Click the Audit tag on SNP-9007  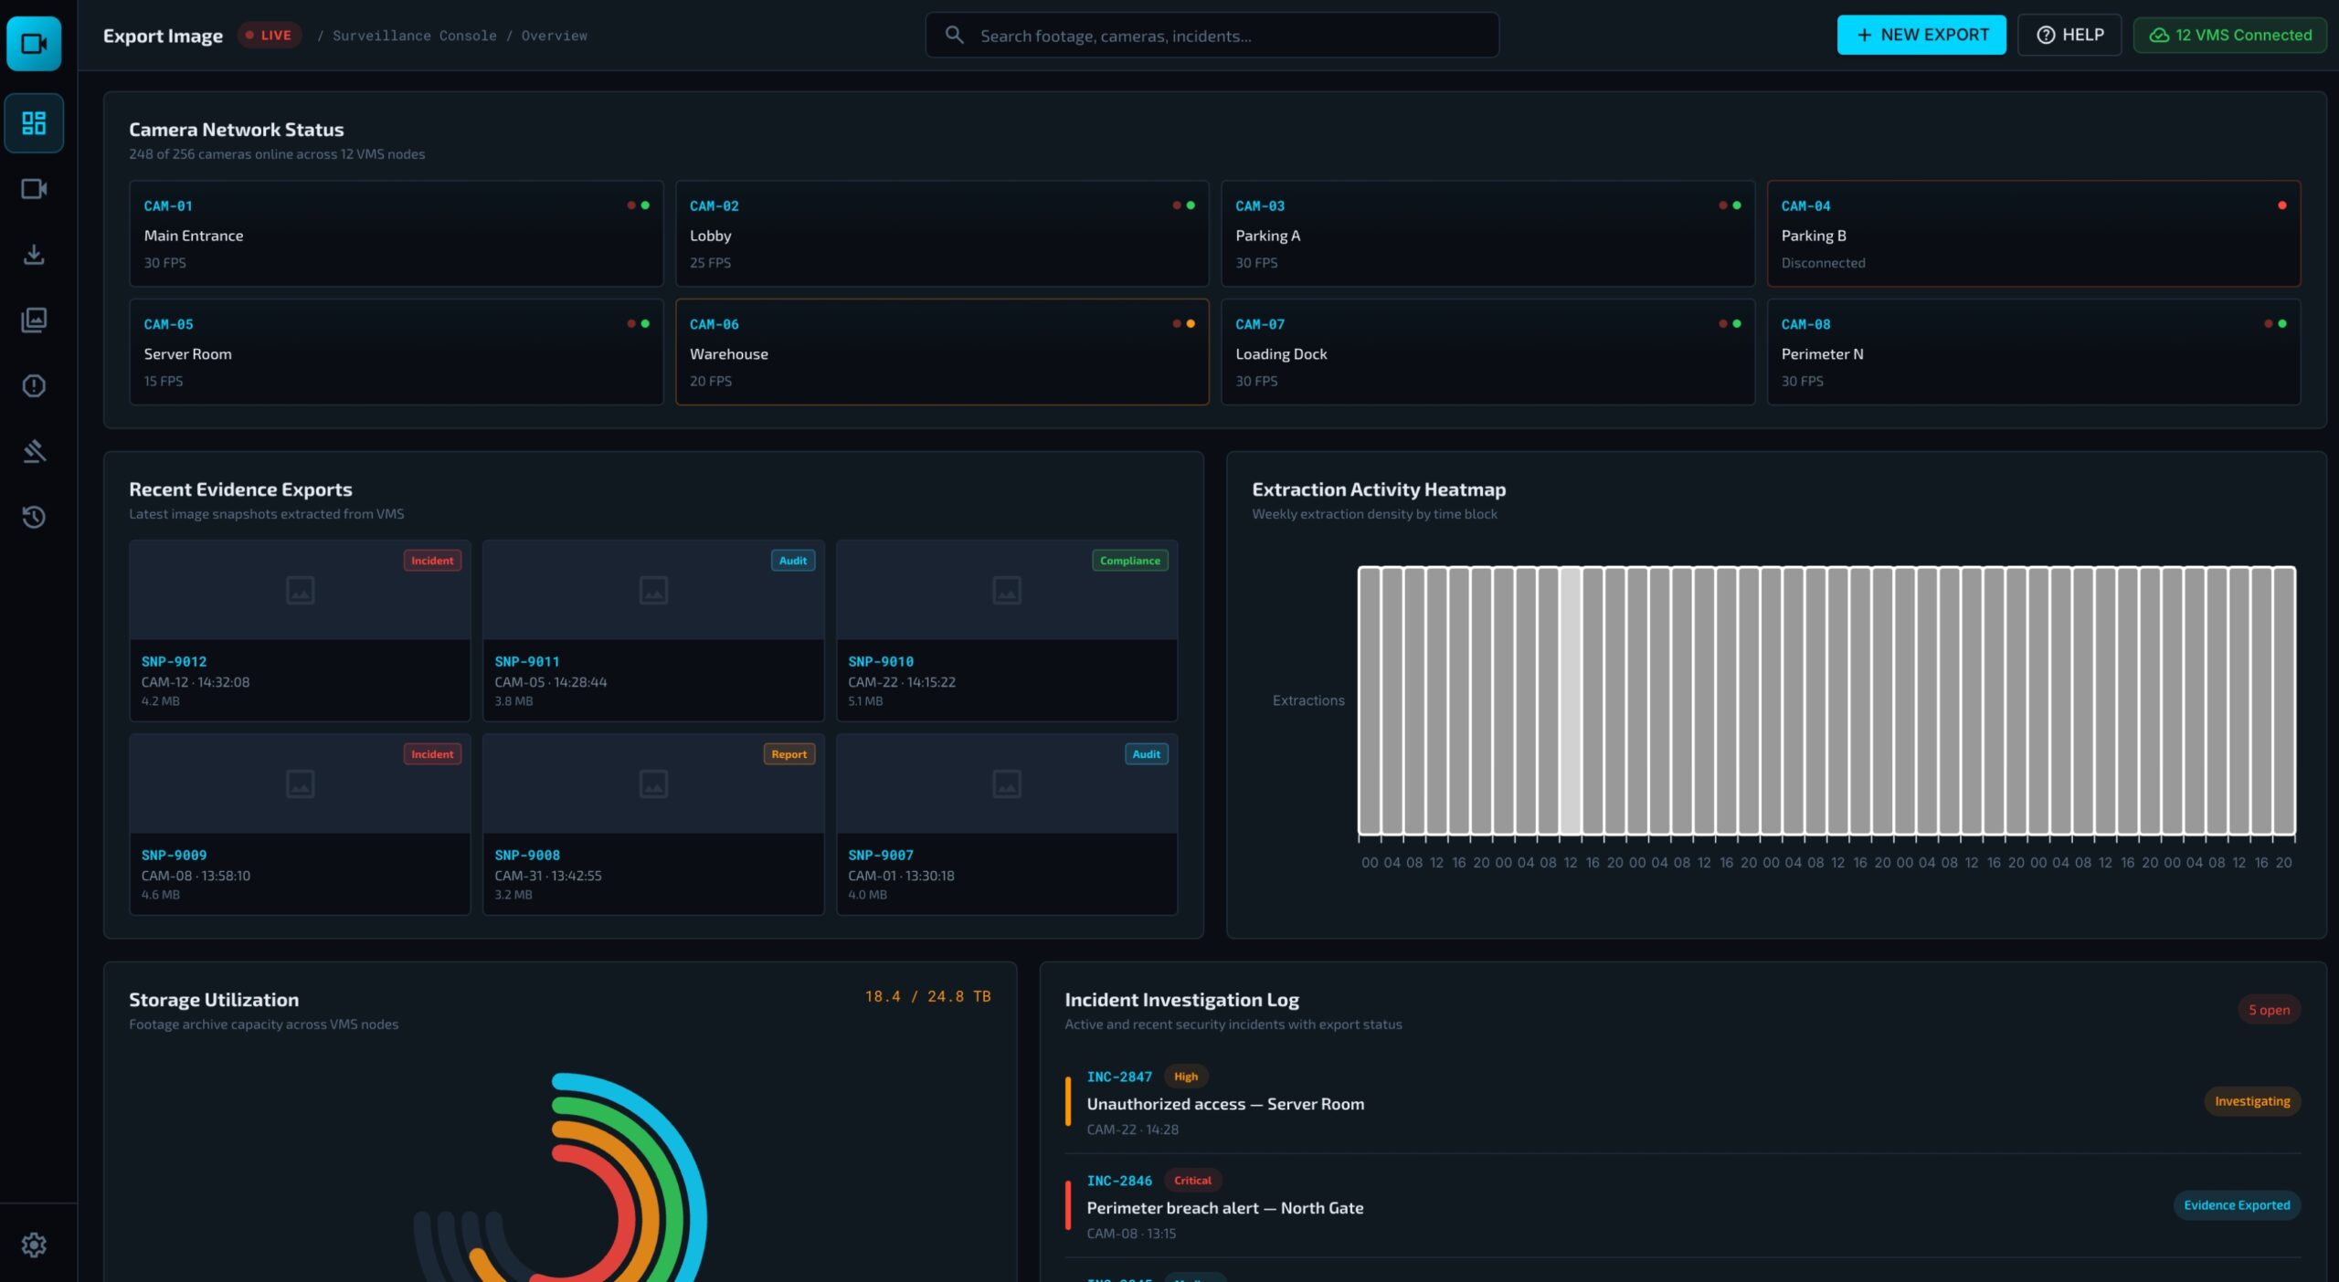[1147, 754]
